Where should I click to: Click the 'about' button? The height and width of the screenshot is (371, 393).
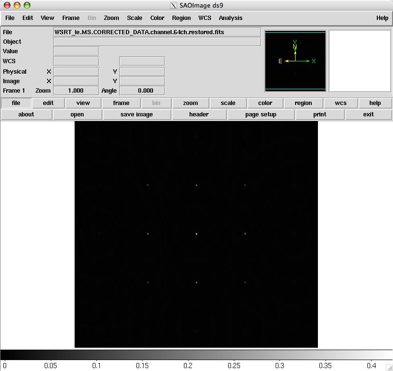click(26, 114)
